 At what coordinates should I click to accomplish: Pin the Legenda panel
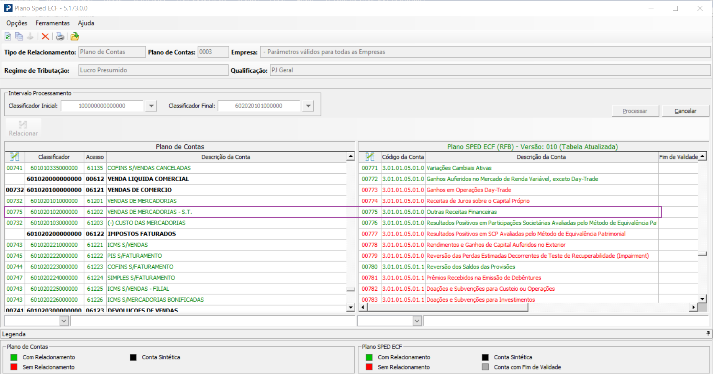(708, 333)
